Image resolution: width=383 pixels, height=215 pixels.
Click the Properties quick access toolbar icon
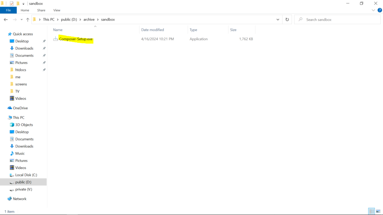click(x=12, y=3)
